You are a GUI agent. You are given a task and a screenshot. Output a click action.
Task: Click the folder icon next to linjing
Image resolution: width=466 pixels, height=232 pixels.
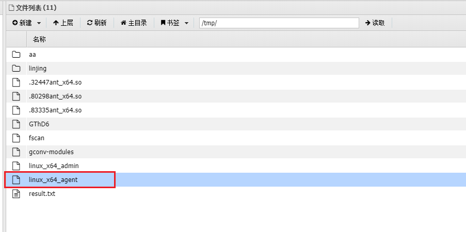(x=16, y=68)
